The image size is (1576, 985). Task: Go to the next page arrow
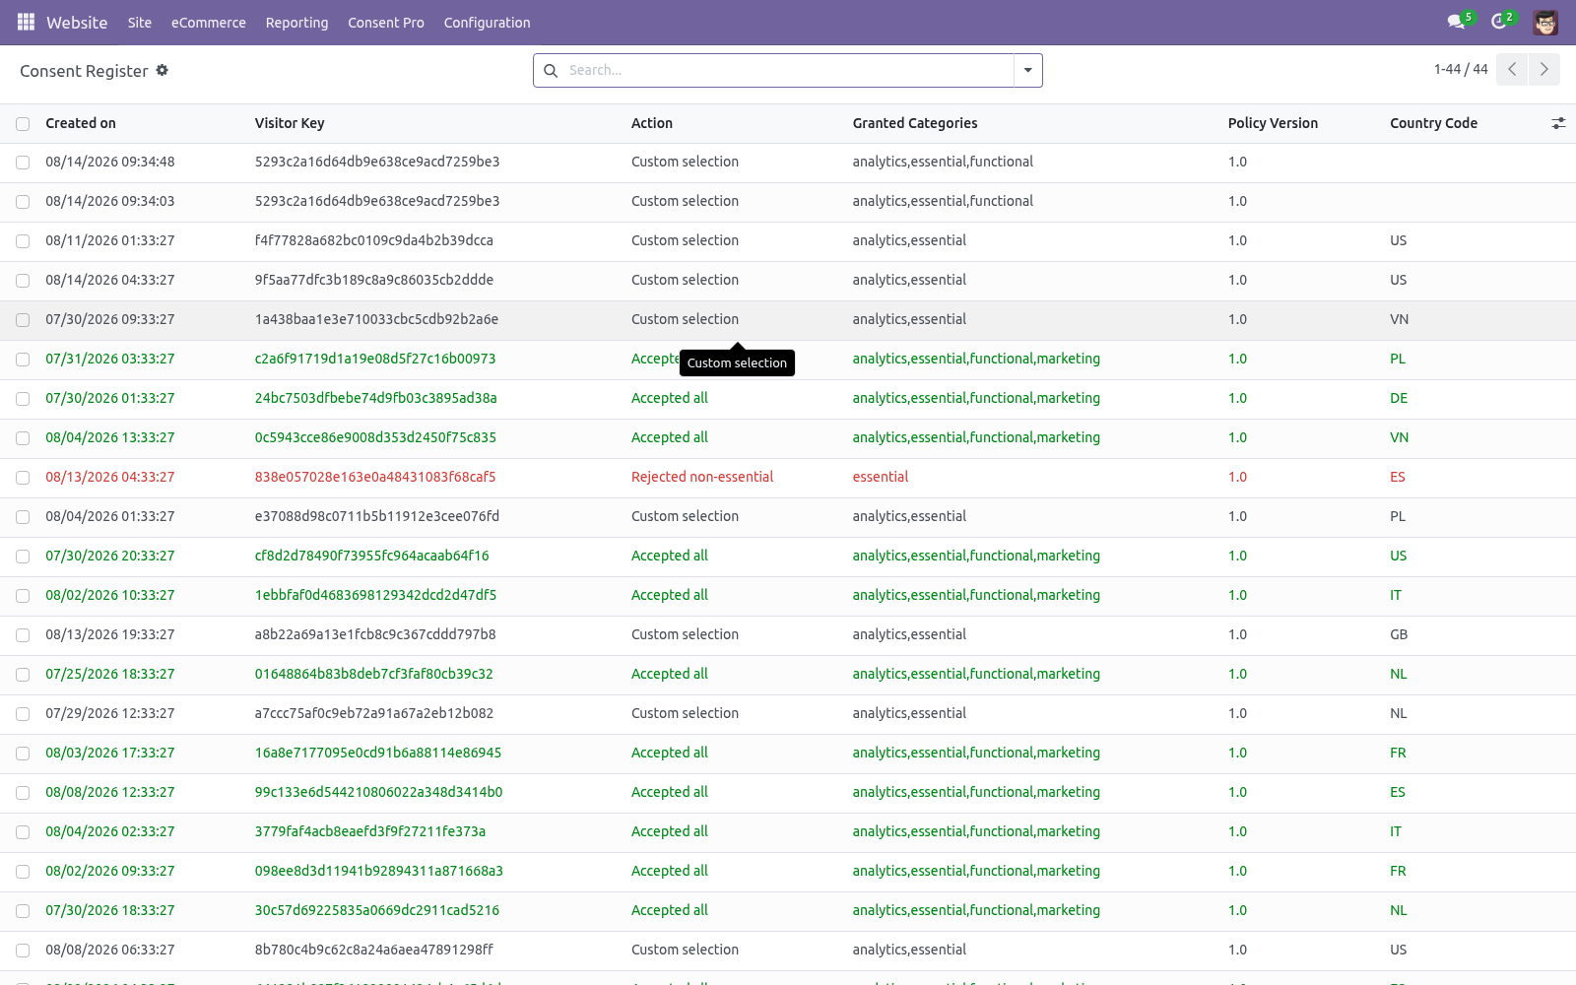pyautogui.click(x=1544, y=69)
